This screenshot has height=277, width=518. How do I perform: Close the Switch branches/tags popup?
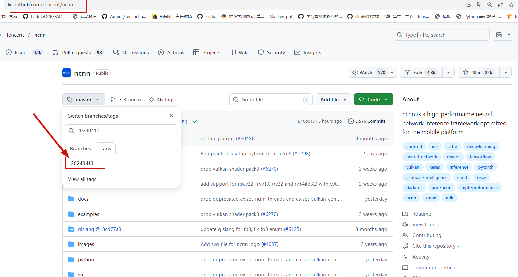[x=171, y=116]
